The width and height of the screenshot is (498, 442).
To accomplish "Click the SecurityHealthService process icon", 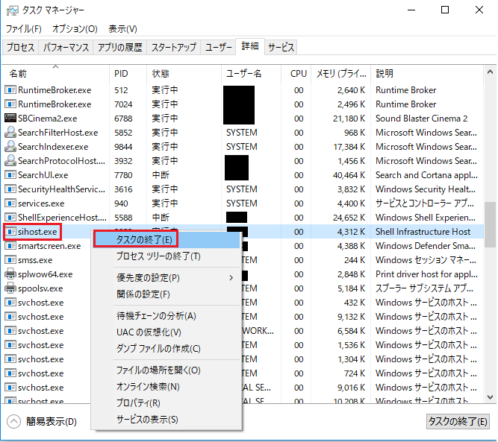I will tap(10, 189).
